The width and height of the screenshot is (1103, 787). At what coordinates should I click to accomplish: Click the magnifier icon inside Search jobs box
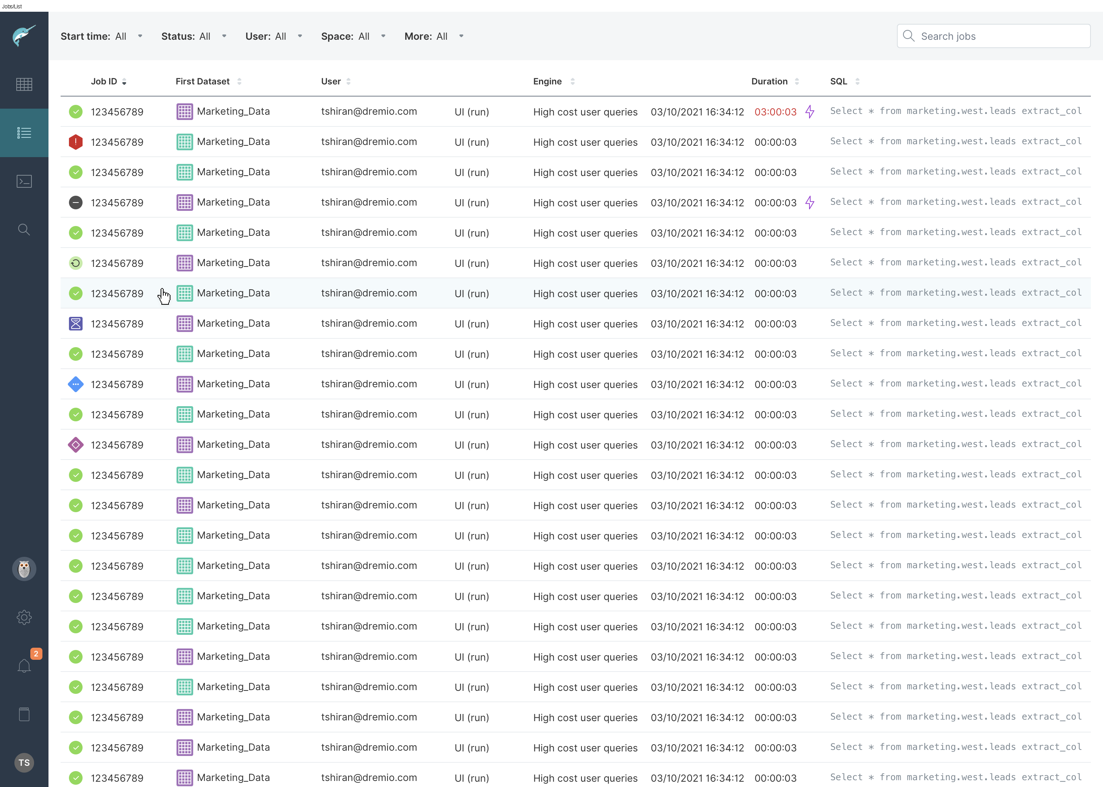(x=909, y=36)
